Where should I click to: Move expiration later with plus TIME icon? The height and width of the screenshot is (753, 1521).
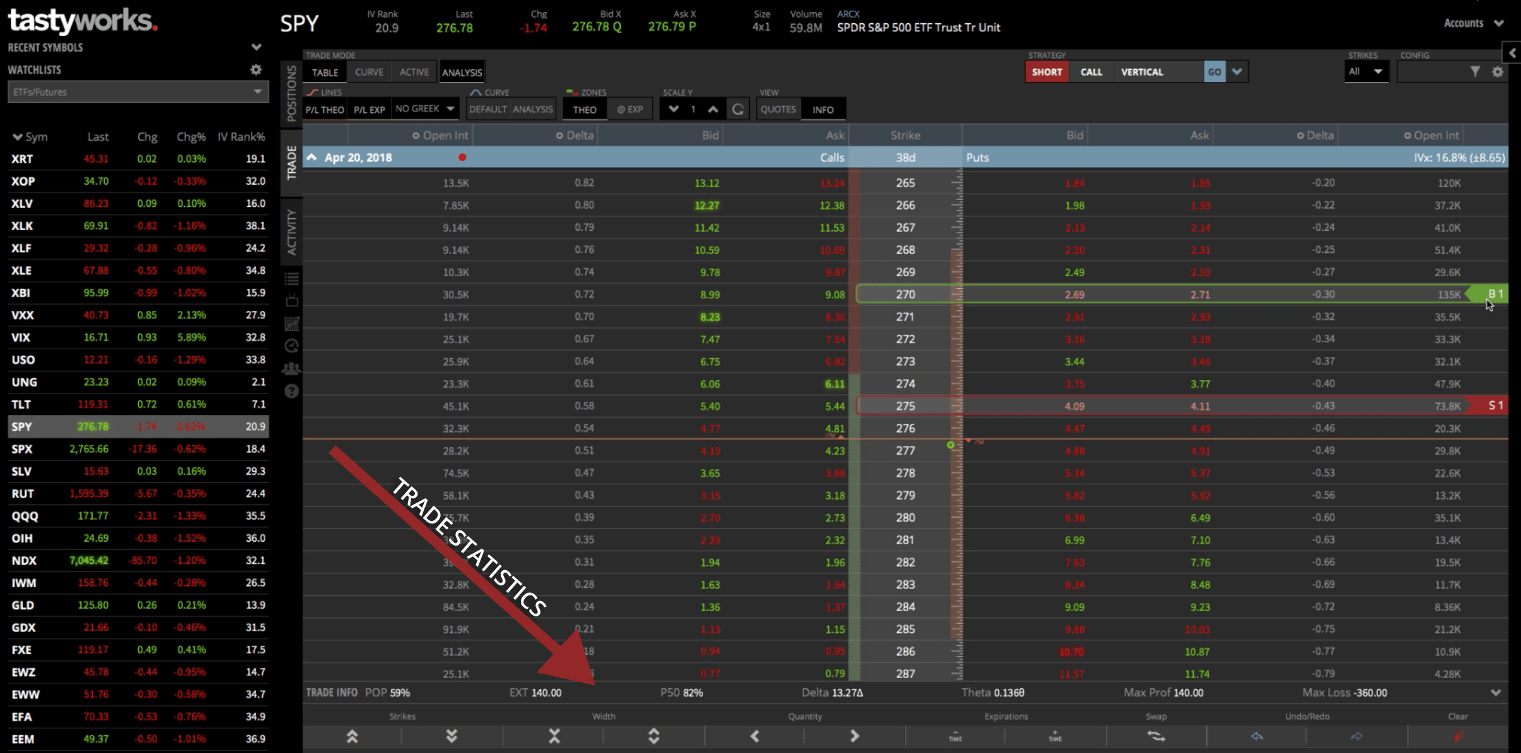(1055, 736)
